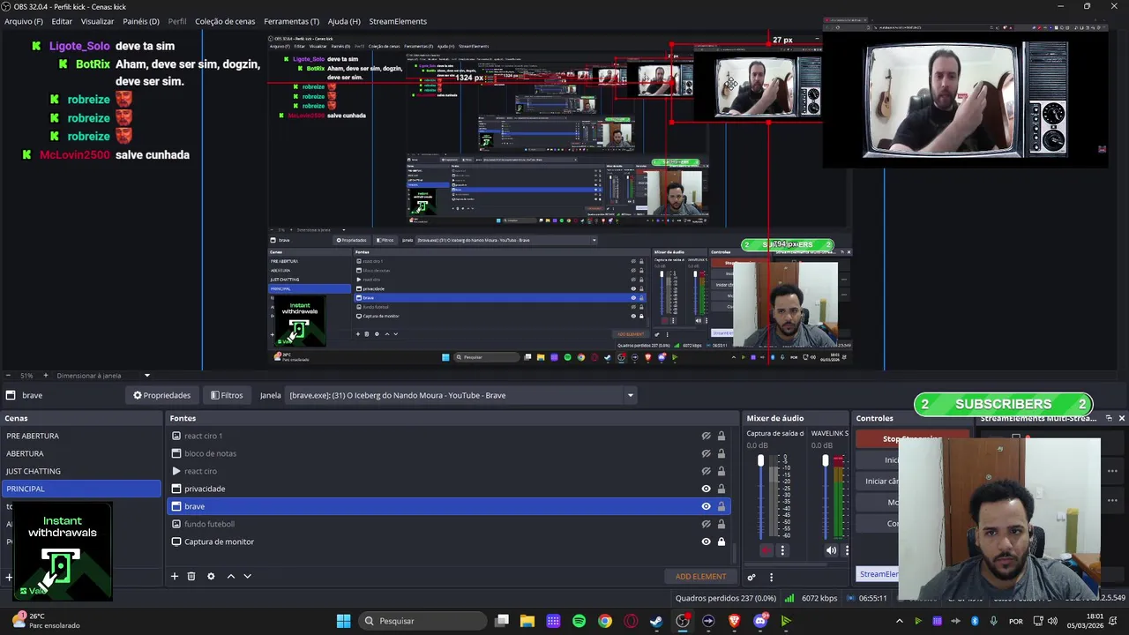
Task: Show the fundo futeboll source
Action: 706,524
